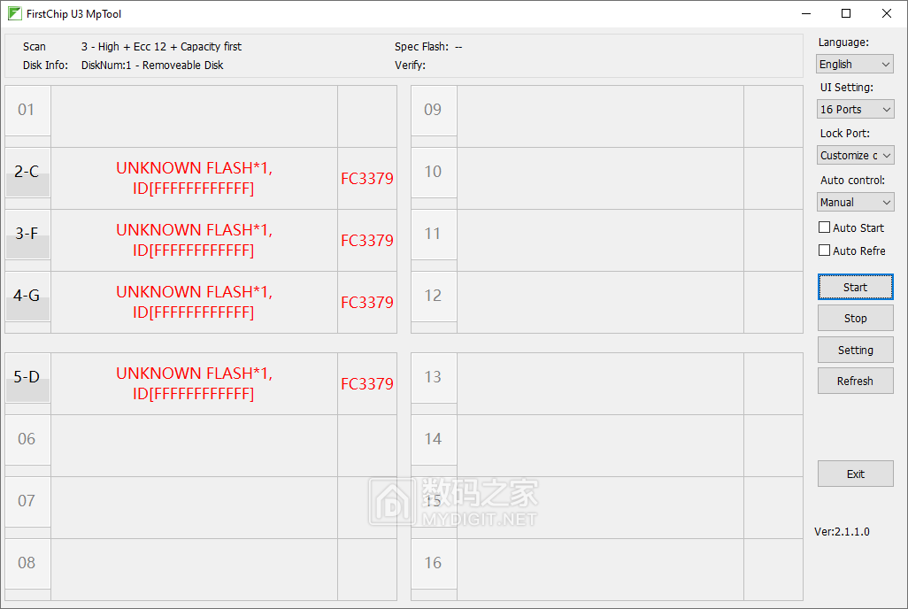Open the Auto control Manual dropdown
Viewport: 908px width, 609px height.
[855, 202]
